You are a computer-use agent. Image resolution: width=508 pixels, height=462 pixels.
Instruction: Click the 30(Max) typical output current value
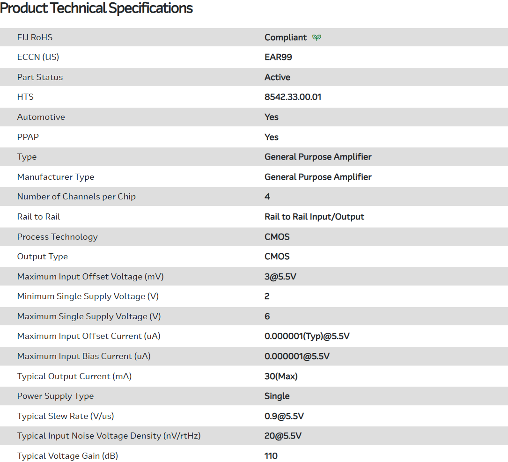tap(281, 376)
